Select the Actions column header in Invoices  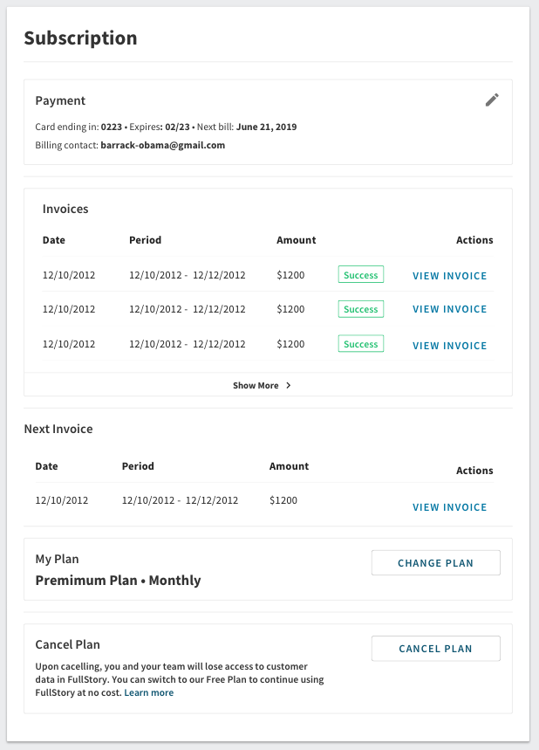474,239
